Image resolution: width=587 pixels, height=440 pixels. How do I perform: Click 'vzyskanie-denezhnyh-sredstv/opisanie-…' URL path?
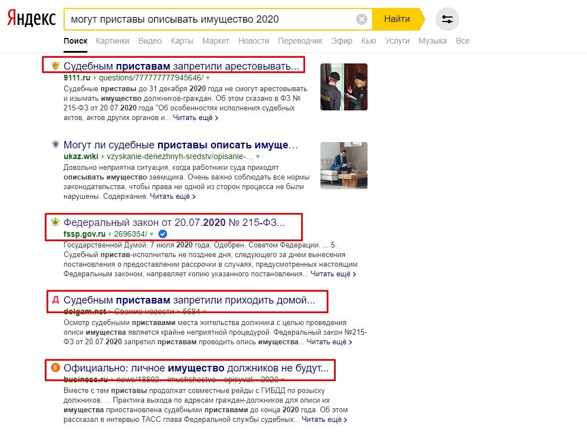180,156
